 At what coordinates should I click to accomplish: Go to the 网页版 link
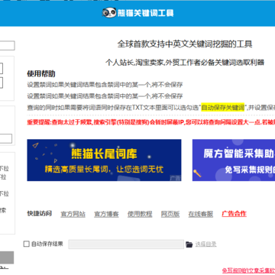[x=170, y=214]
